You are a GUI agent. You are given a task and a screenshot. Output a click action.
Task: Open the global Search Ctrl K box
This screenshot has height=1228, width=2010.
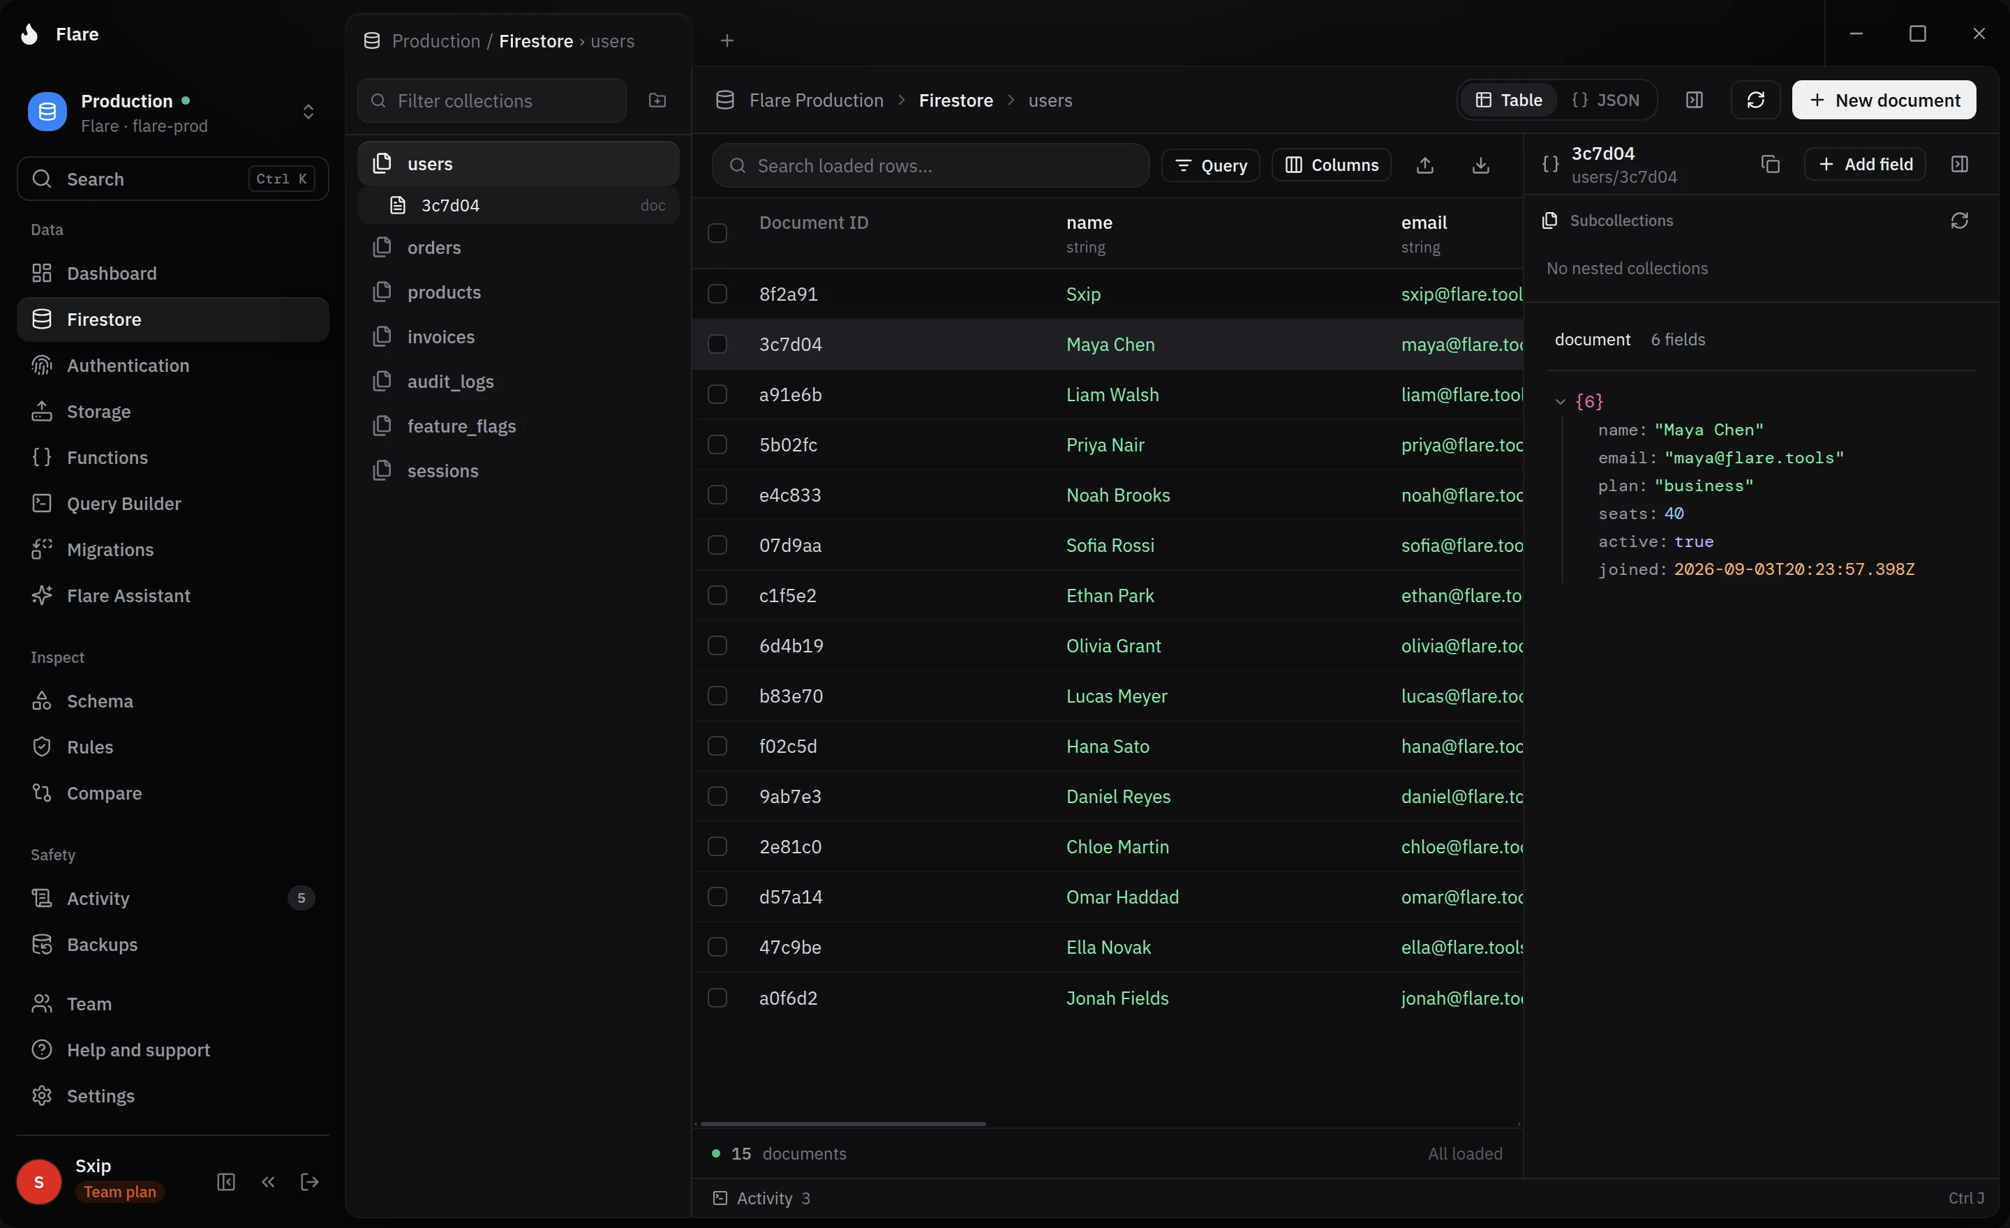click(x=173, y=179)
